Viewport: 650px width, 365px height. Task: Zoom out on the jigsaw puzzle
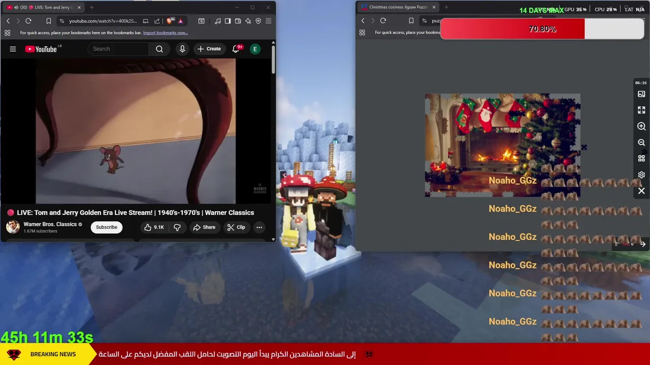(641, 142)
